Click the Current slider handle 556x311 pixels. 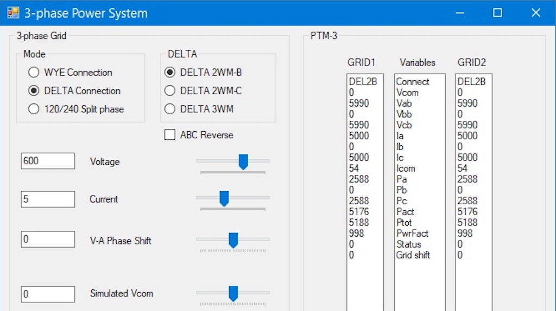tap(224, 199)
